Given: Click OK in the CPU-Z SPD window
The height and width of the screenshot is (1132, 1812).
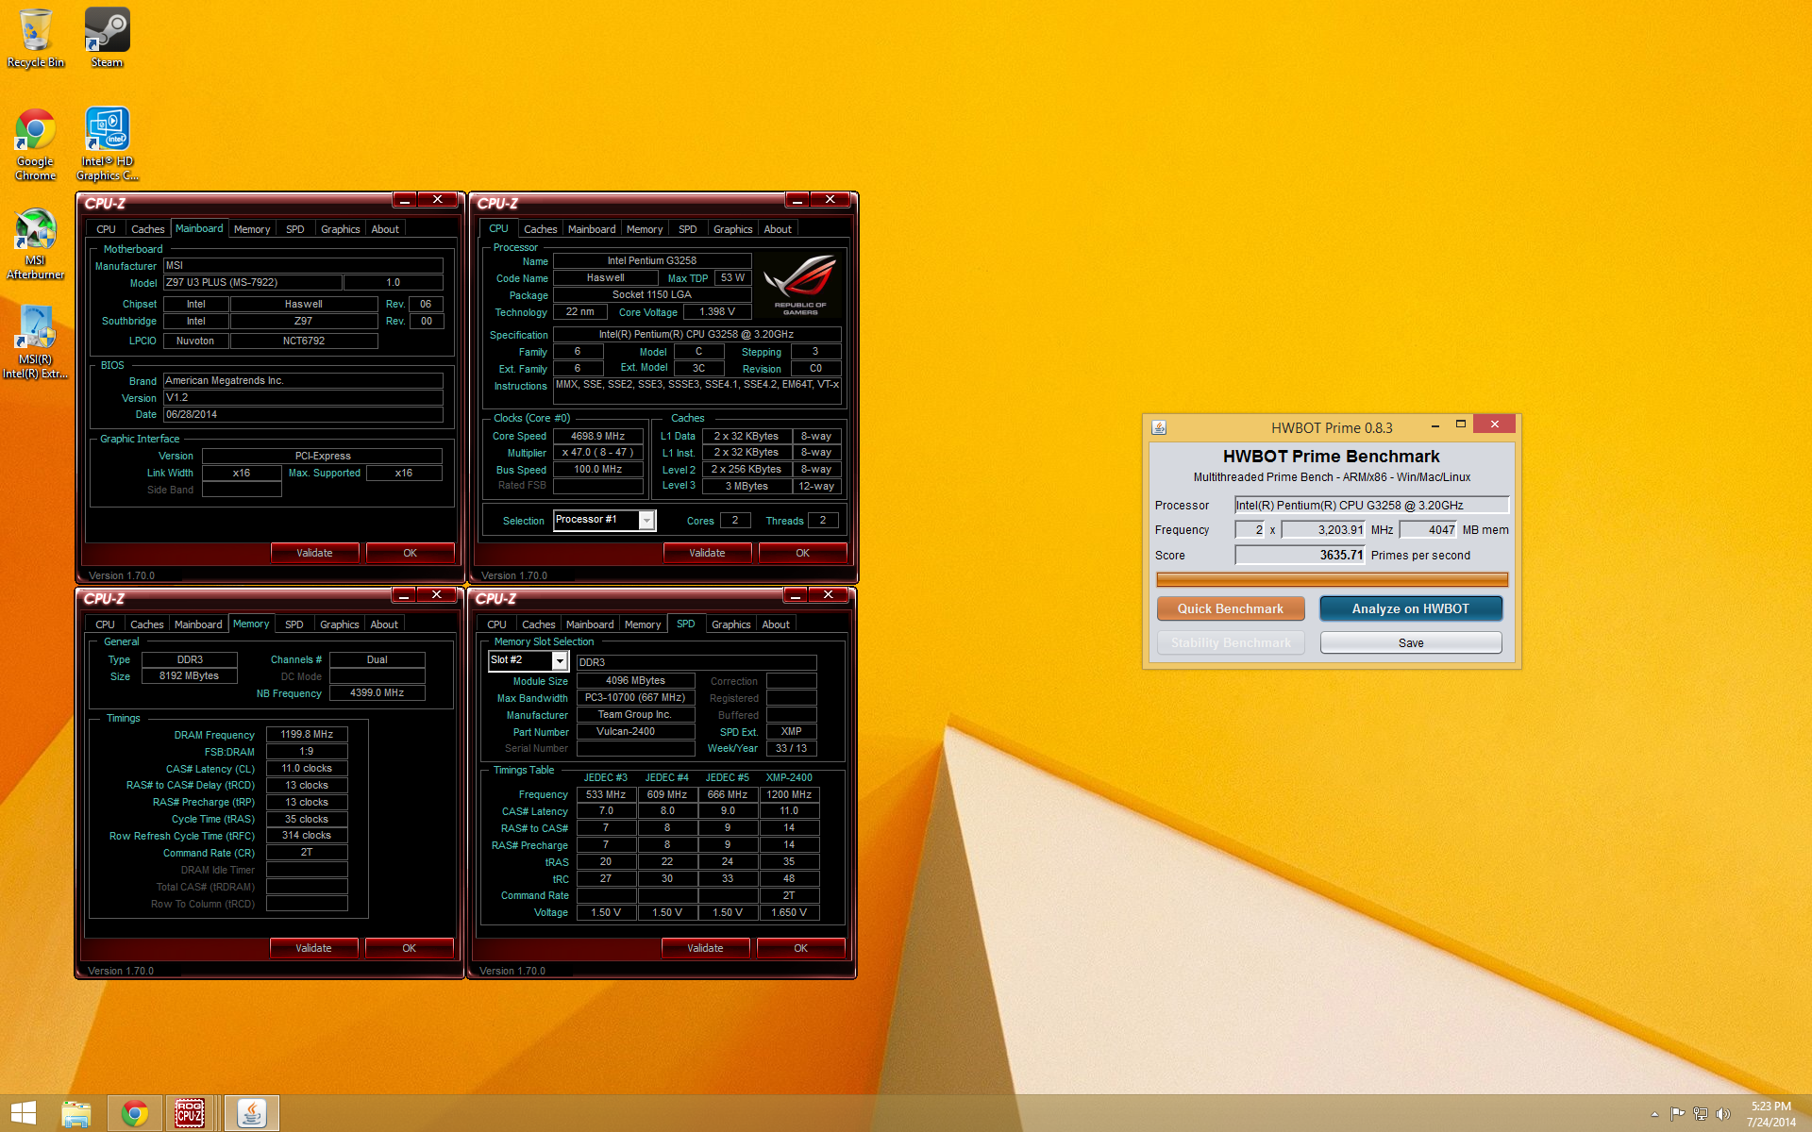Looking at the screenshot, I should click(x=800, y=948).
